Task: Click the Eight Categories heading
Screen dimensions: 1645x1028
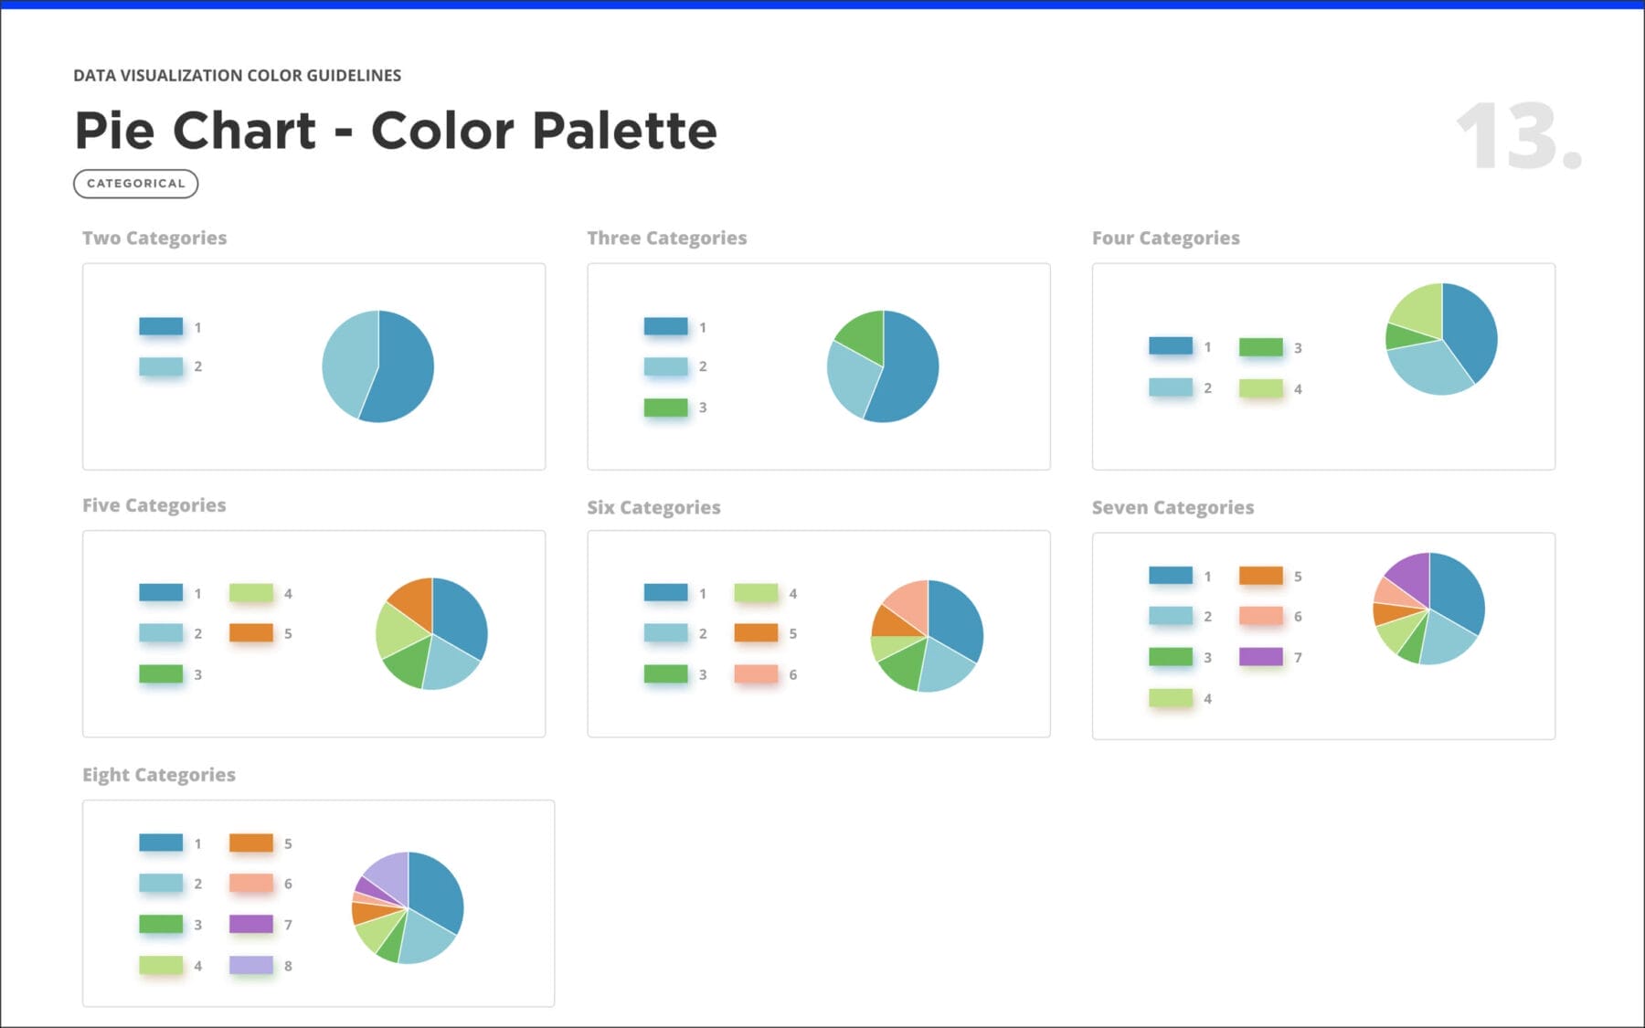Action: pyautogui.click(x=159, y=775)
